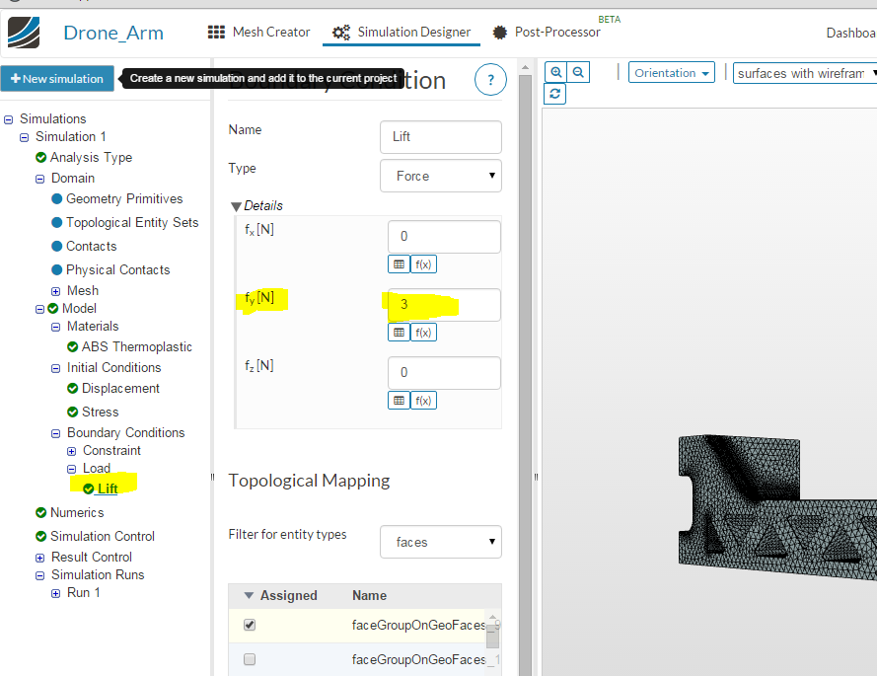Open table input for fz force
The height and width of the screenshot is (676, 877).
coord(399,400)
